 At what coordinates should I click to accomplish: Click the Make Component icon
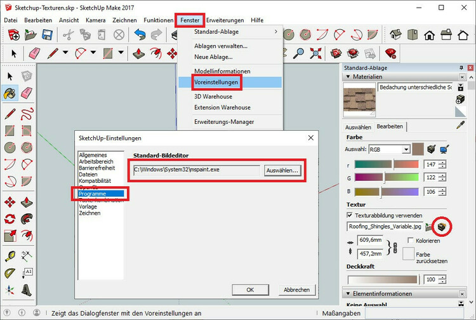point(27,76)
